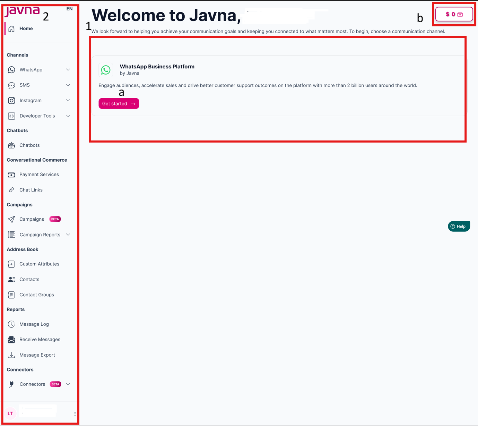Click the Javna logo
478x426 pixels.
(x=22, y=11)
